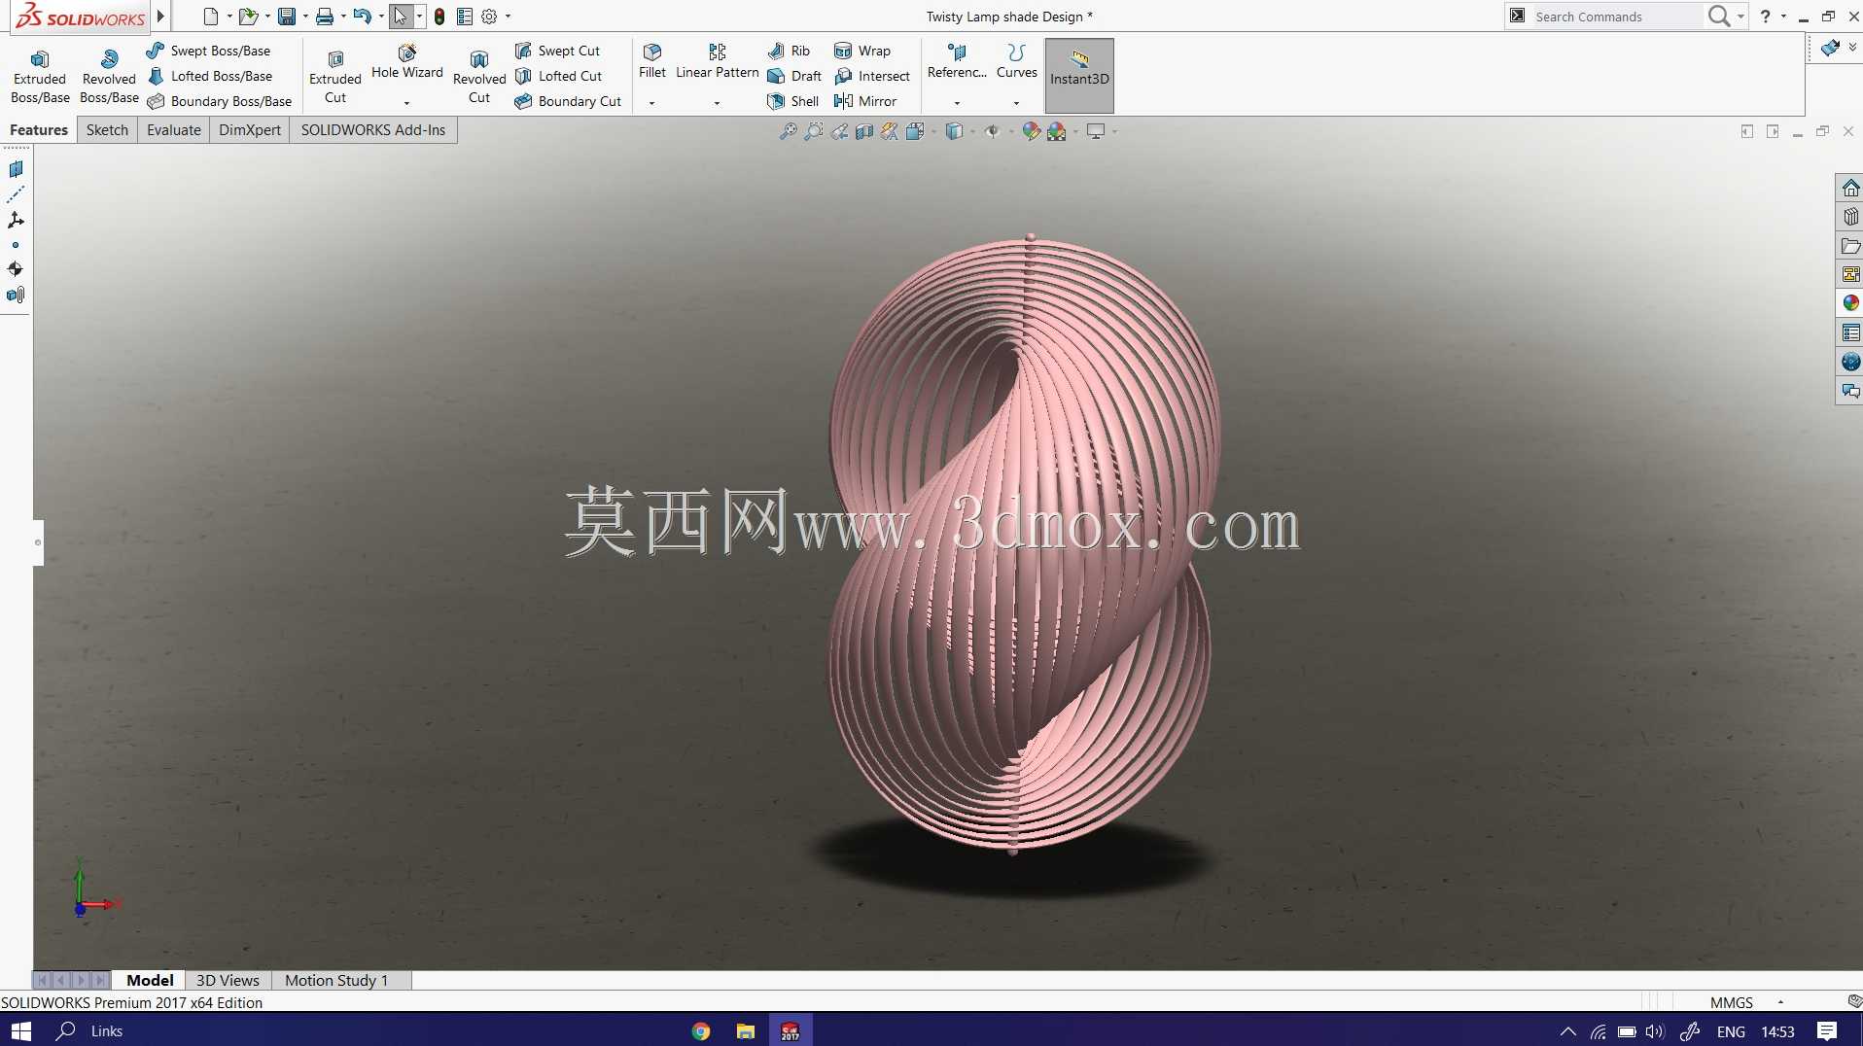Screen dimensions: 1863x1046
Task: Toggle the Instant3D button
Action: coord(1079,76)
